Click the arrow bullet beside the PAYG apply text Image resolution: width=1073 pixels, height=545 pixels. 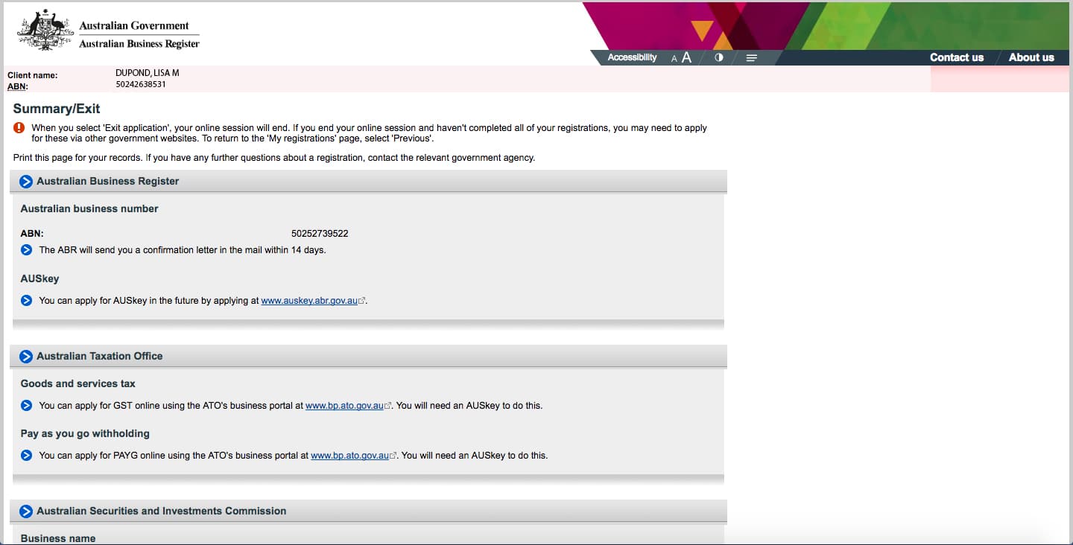click(26, 455)
